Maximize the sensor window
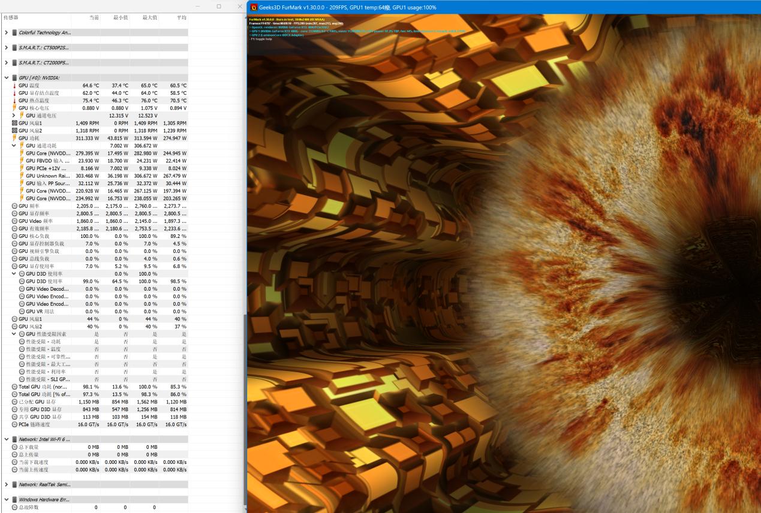 tap(219, 6)
